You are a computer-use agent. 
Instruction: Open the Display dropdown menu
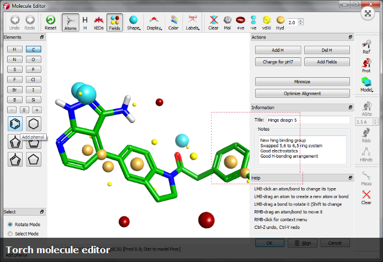pos(154,23)
